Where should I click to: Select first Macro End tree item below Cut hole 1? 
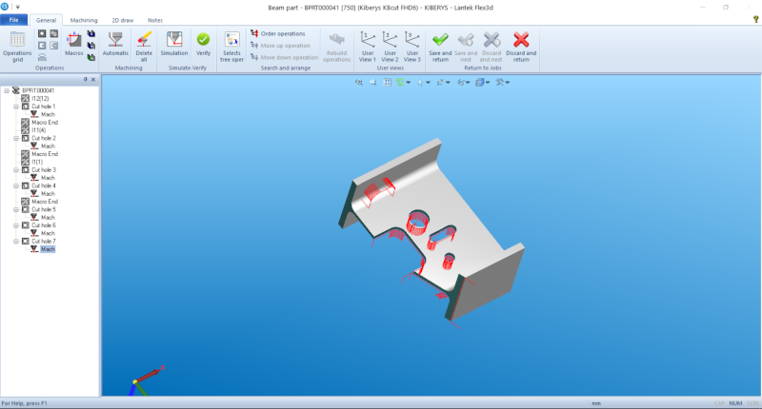coord(45,123)
